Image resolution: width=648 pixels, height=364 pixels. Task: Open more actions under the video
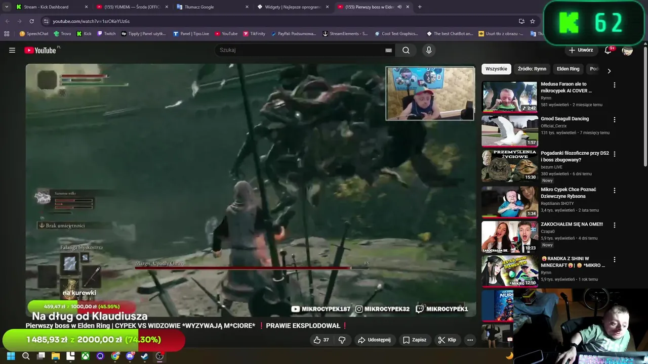click(x=470, y=340)
